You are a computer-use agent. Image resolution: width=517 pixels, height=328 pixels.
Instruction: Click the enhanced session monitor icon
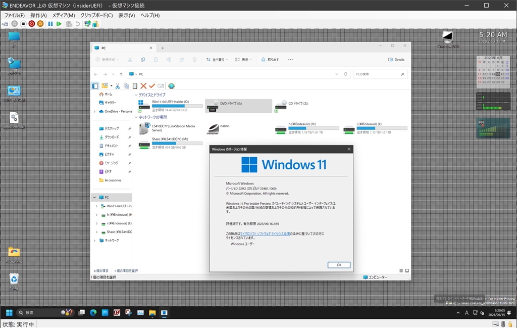point(87,24)
